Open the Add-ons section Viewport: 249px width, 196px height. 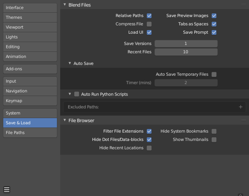[x=30, y=69]
